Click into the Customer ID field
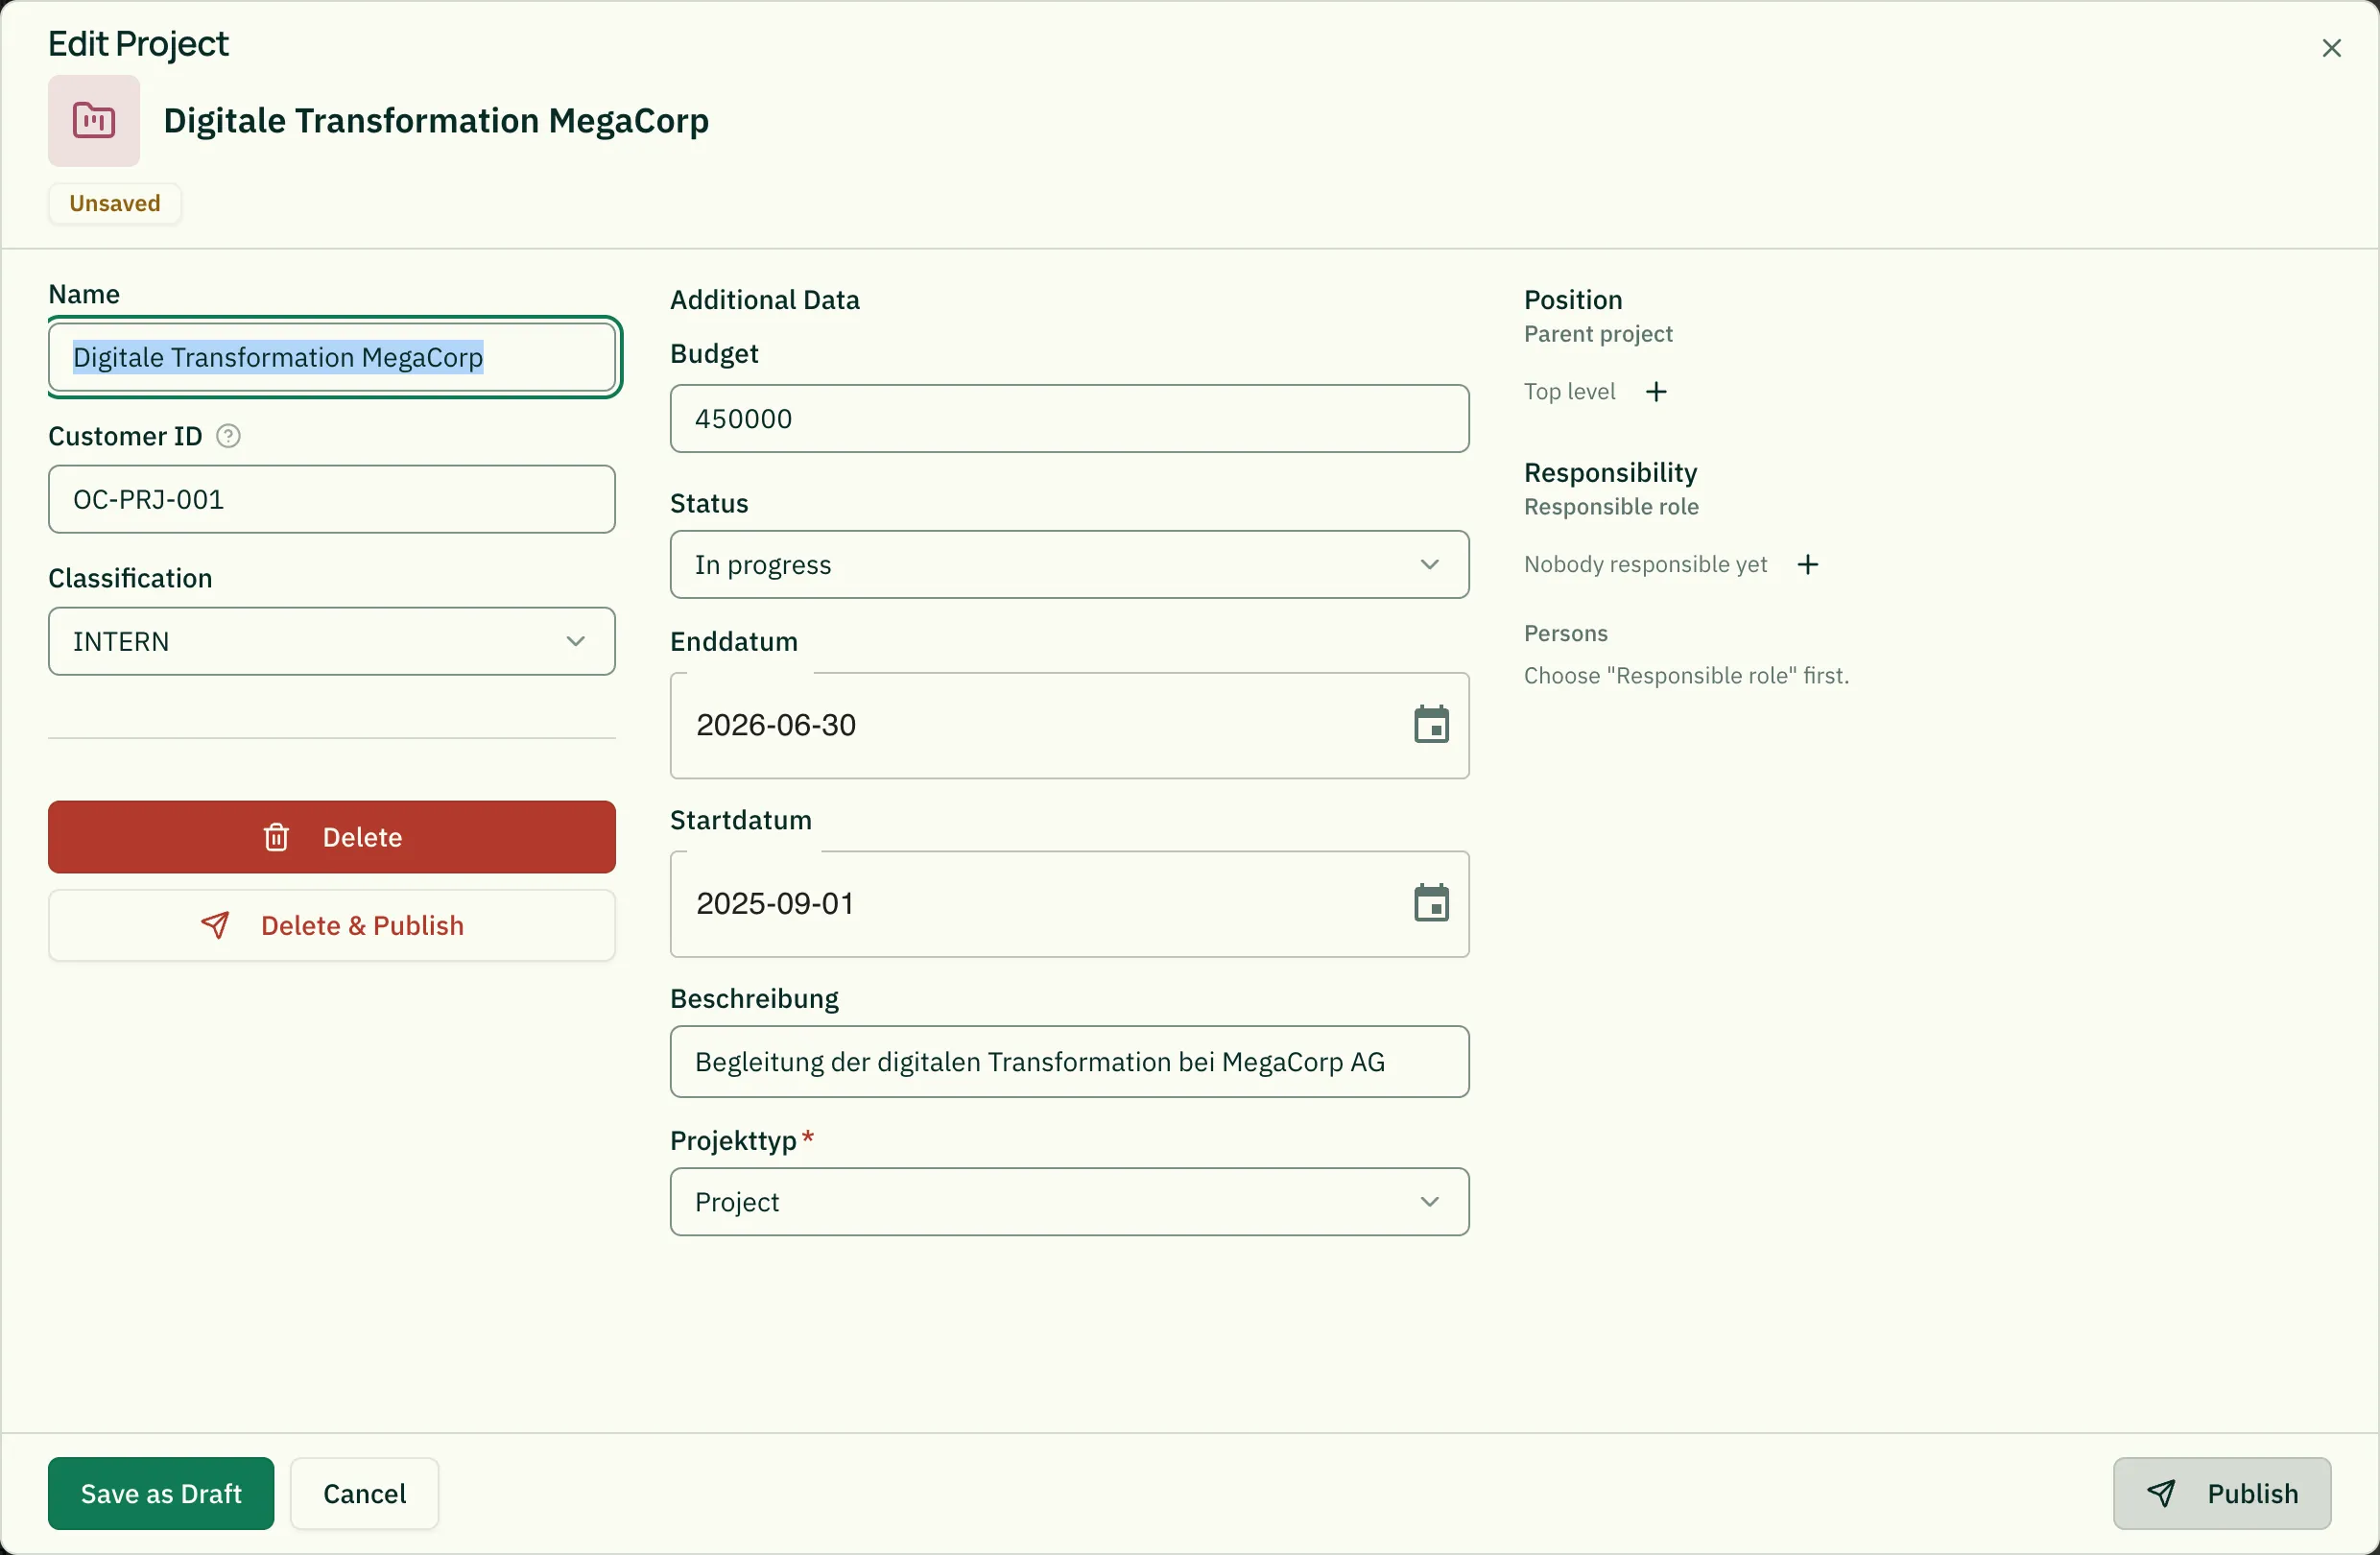This screenshot has height=1555, width=2380. point(332,499)
